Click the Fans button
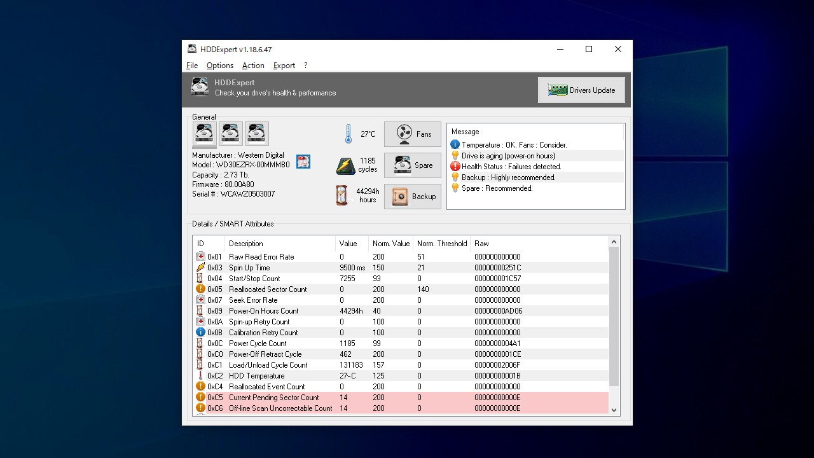The image size is (814, 458). (412, 134)
